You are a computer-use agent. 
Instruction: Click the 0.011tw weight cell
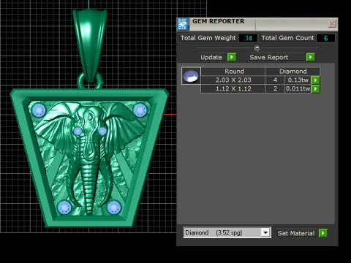(298, 88)
